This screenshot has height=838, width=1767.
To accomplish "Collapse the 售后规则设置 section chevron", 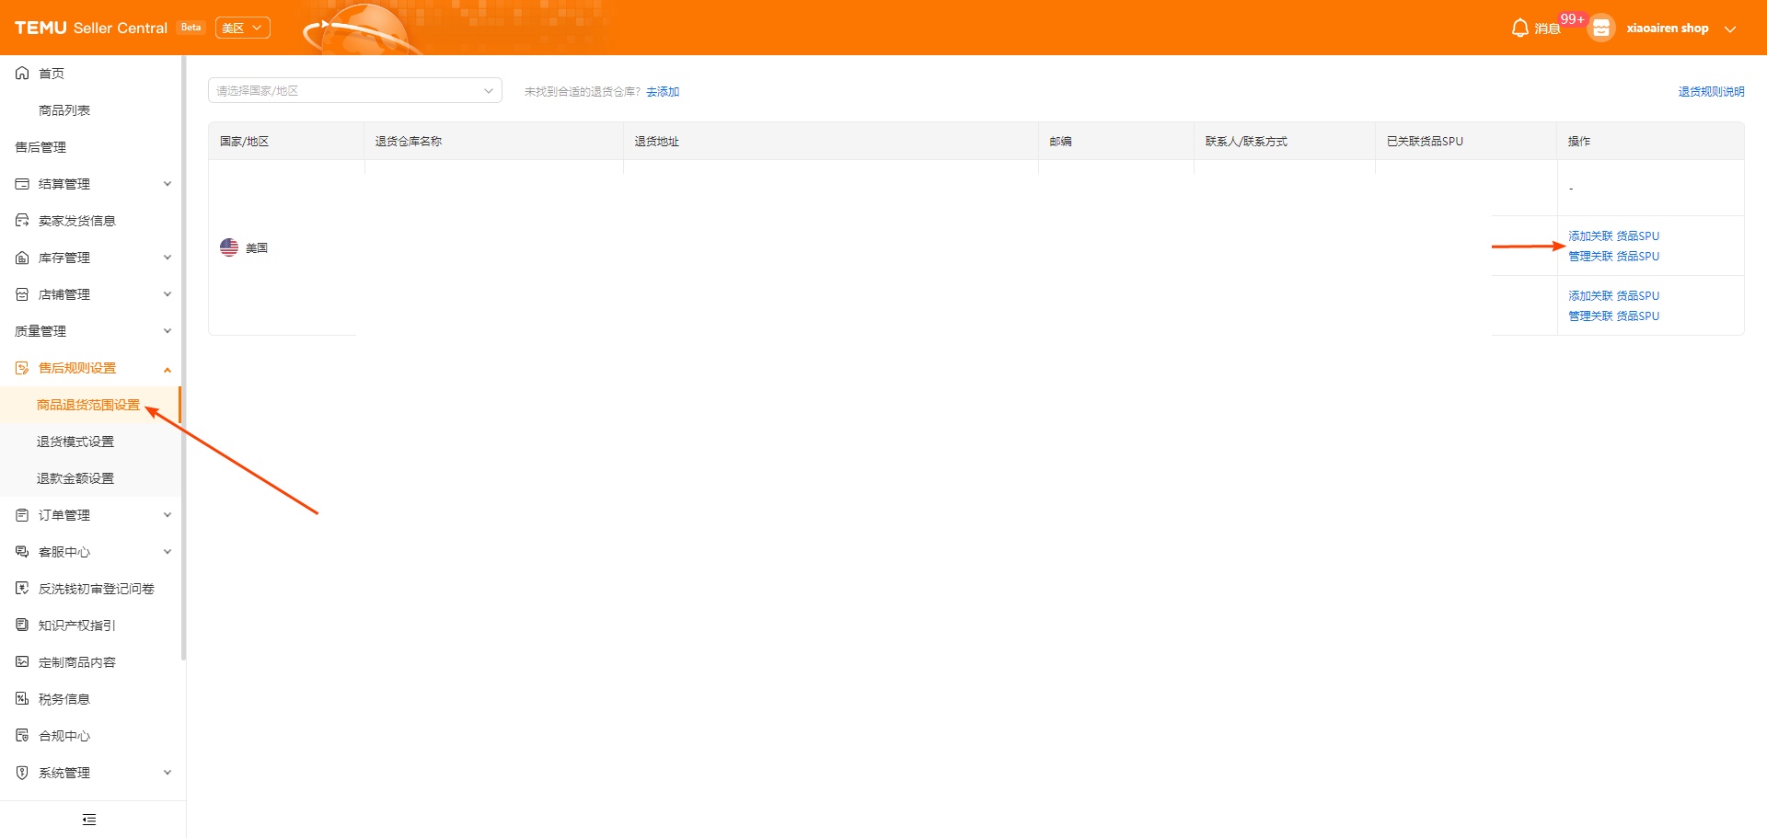I will point(167,369).
